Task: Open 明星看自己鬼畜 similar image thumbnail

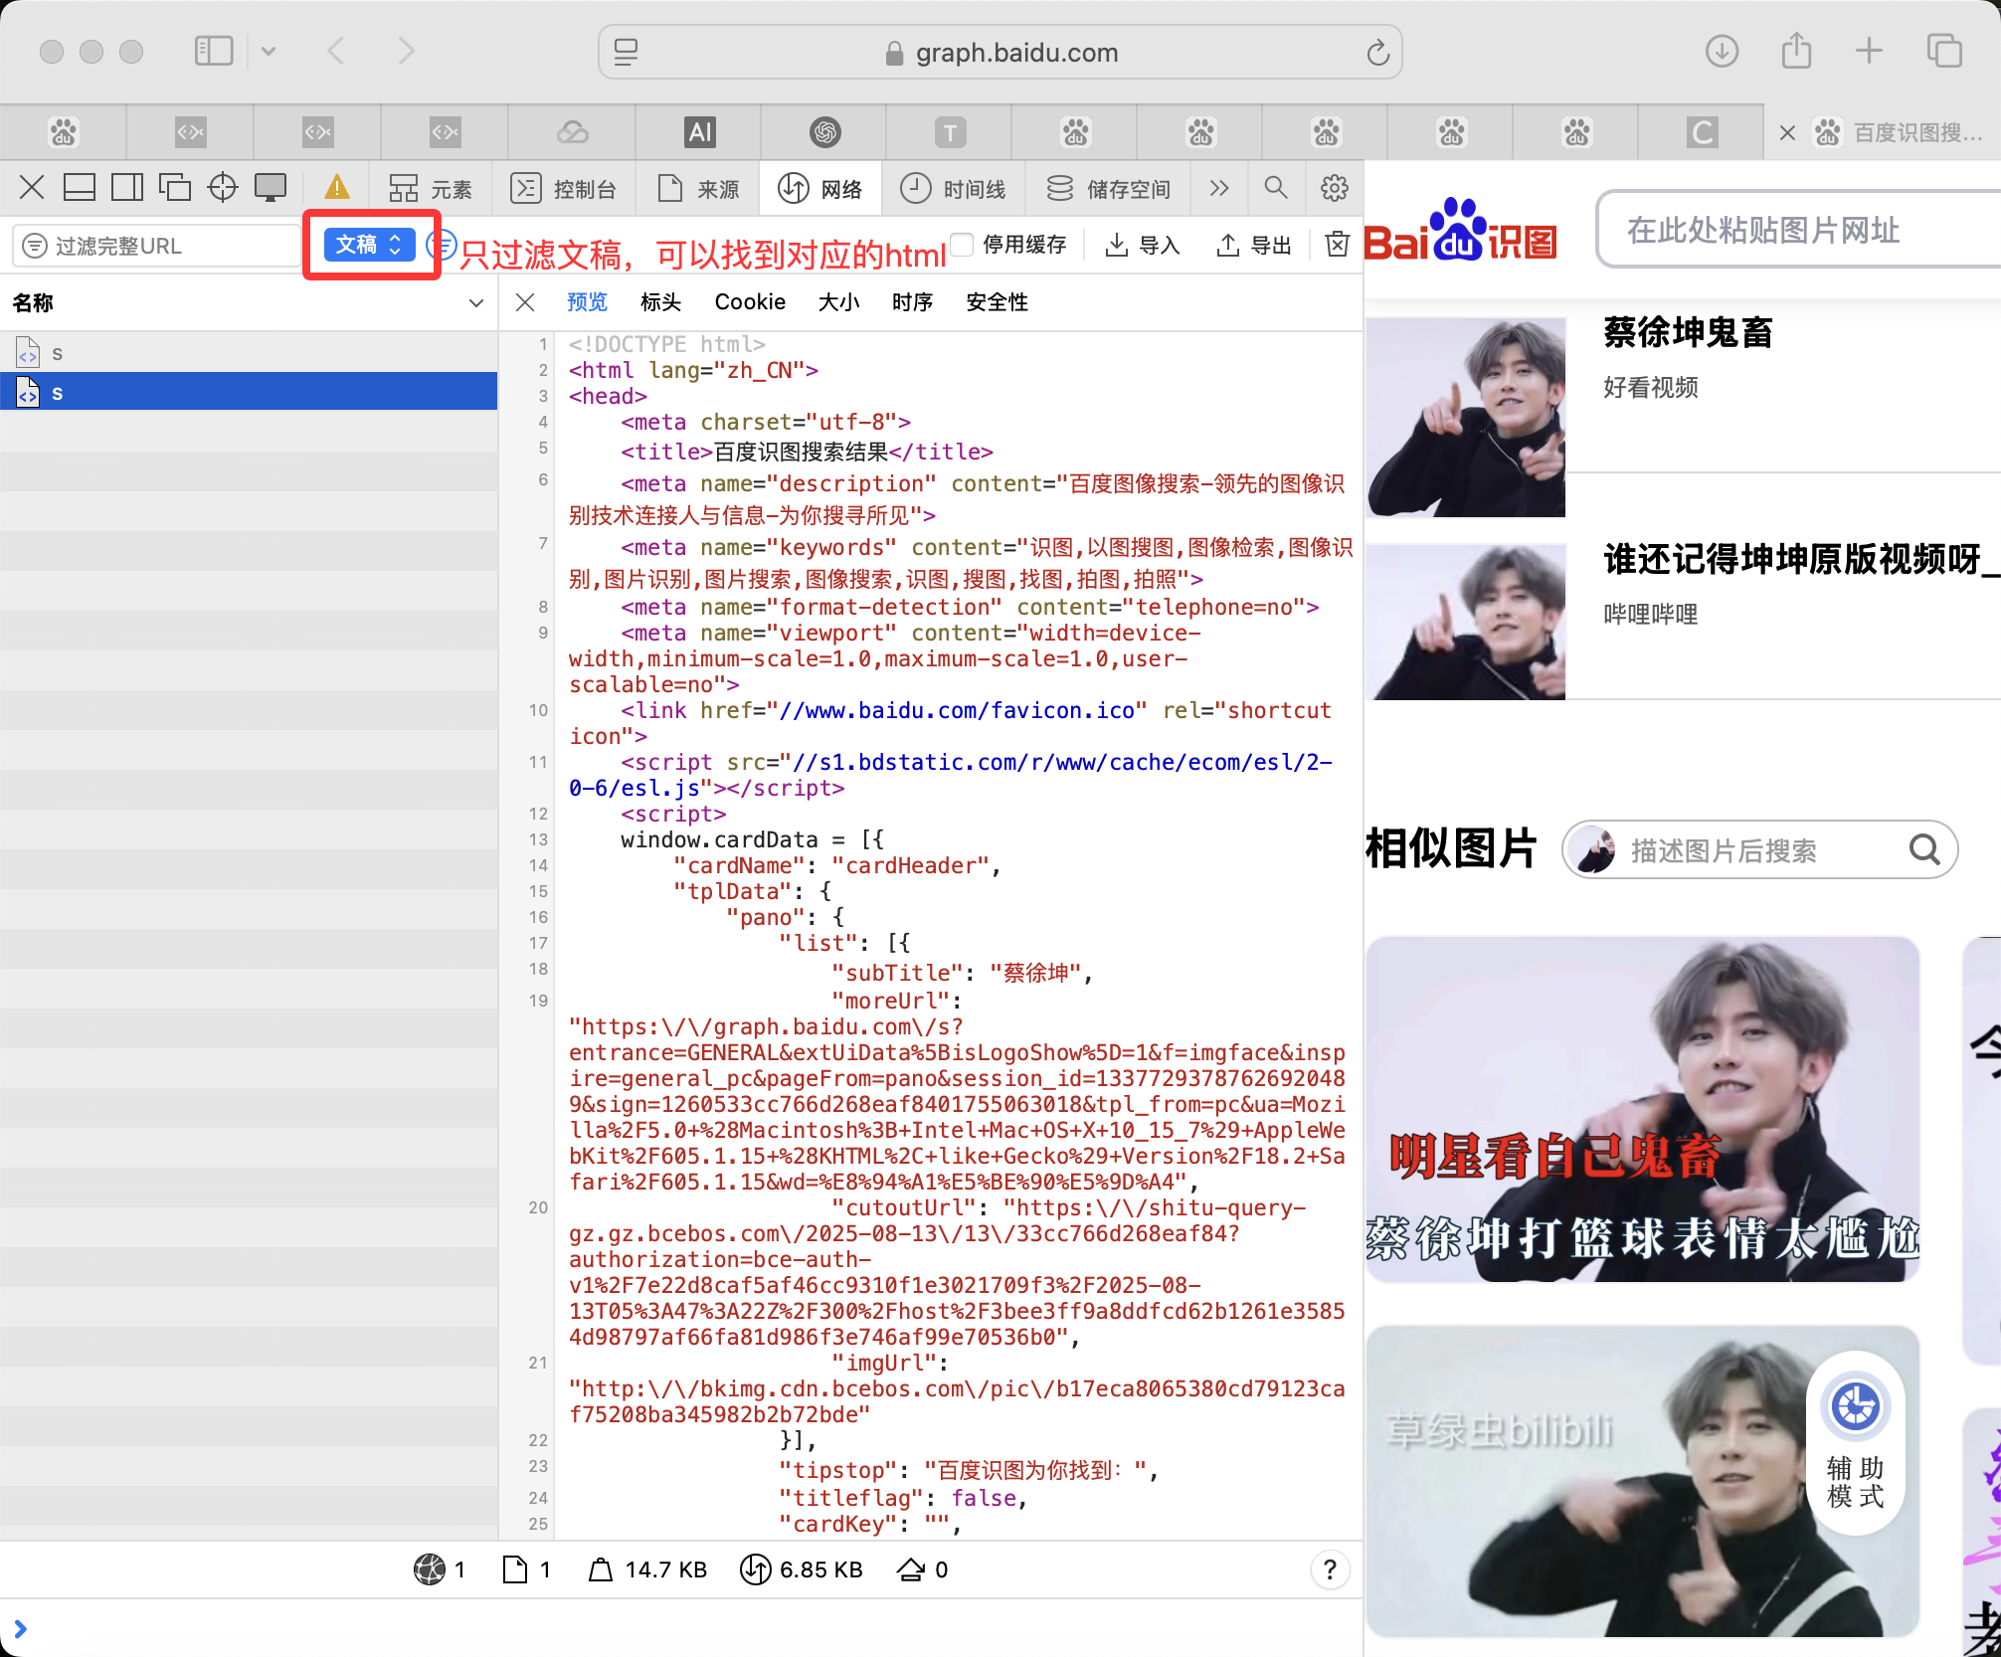Action: [x=1643, y=1109]
